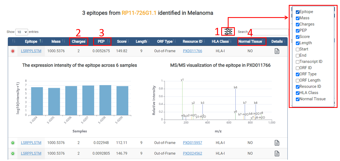Open details document icon for PXD011766 row
This screenshot has width=340, height=161.
point(277,51)
